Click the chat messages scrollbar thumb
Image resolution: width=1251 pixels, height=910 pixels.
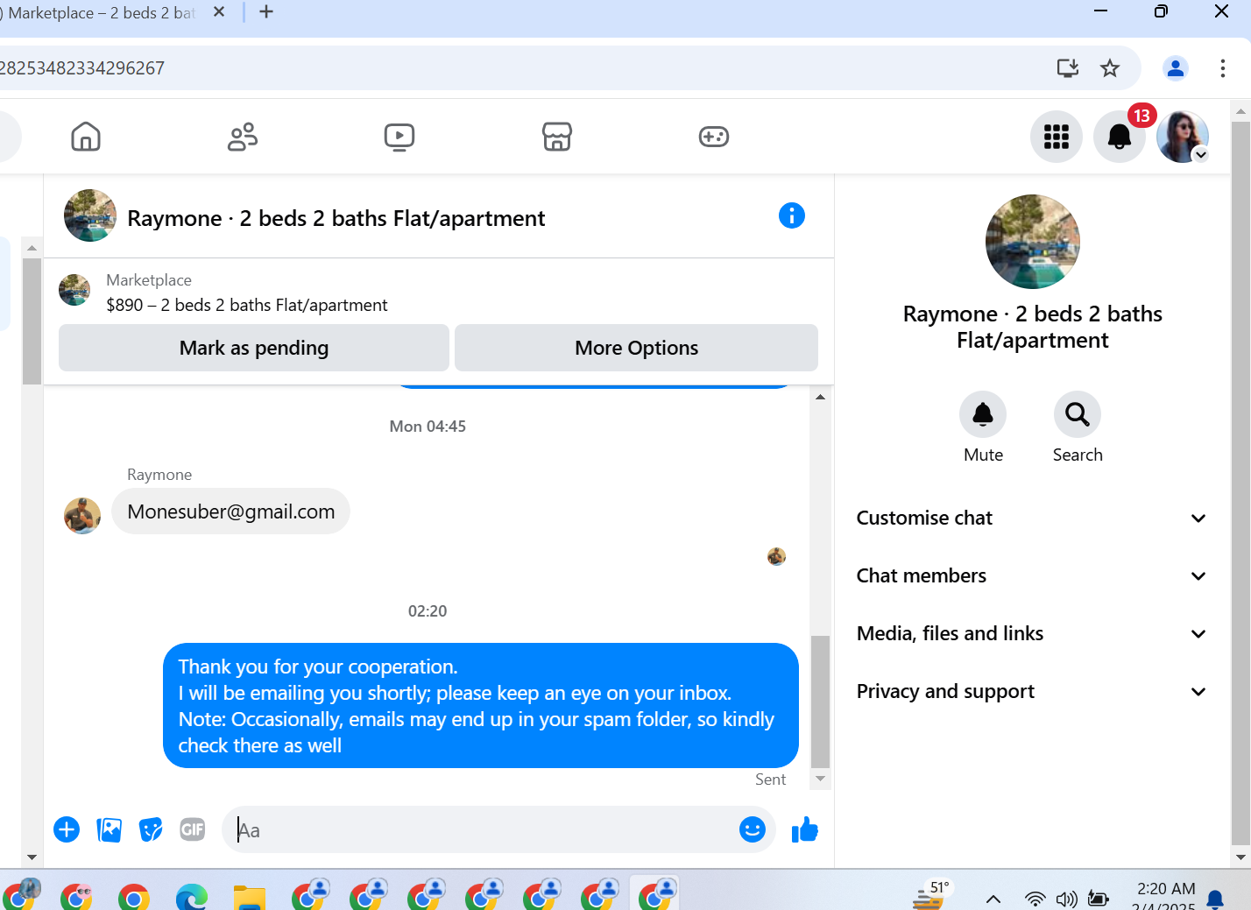click(x=820, y=702)
